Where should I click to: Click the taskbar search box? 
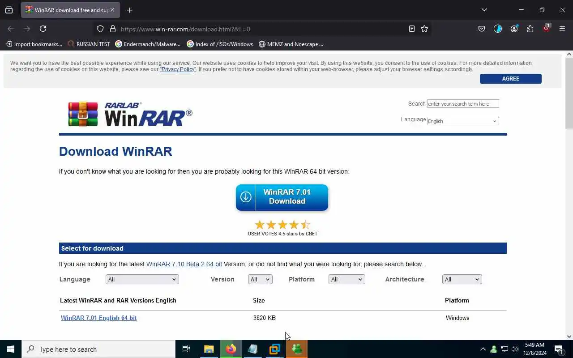[x=98, y=349]
